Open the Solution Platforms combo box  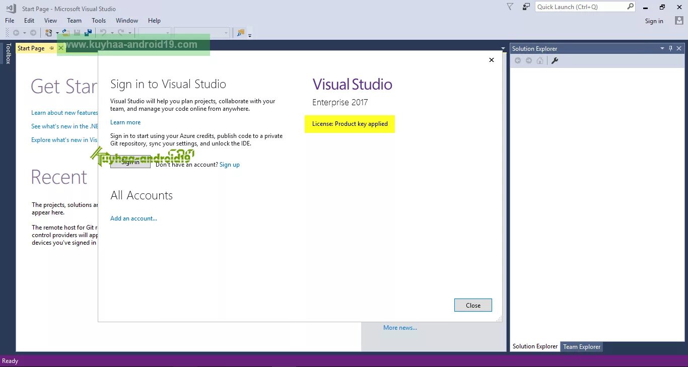202,33
